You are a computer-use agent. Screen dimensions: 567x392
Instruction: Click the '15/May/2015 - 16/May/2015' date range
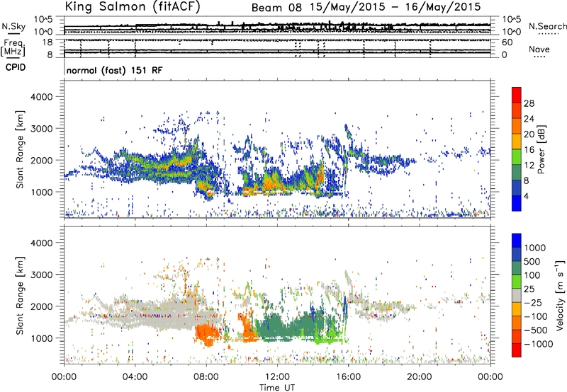395,7
